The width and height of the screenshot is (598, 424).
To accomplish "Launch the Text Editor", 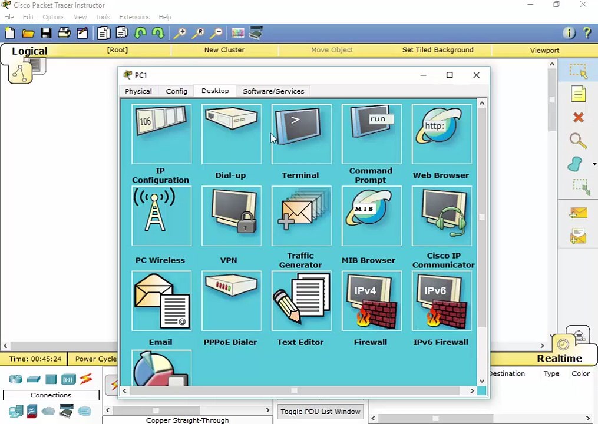I will click(x=301, y=301).
